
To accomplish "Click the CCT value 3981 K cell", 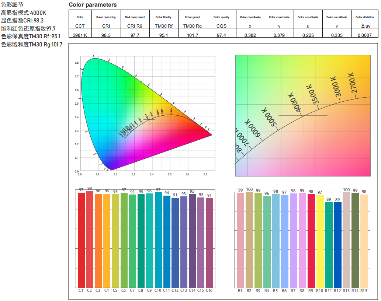I will point(80,33).
